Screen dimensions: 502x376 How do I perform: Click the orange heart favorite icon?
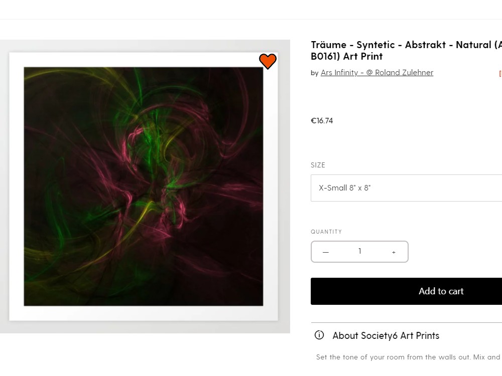[268, 61]
